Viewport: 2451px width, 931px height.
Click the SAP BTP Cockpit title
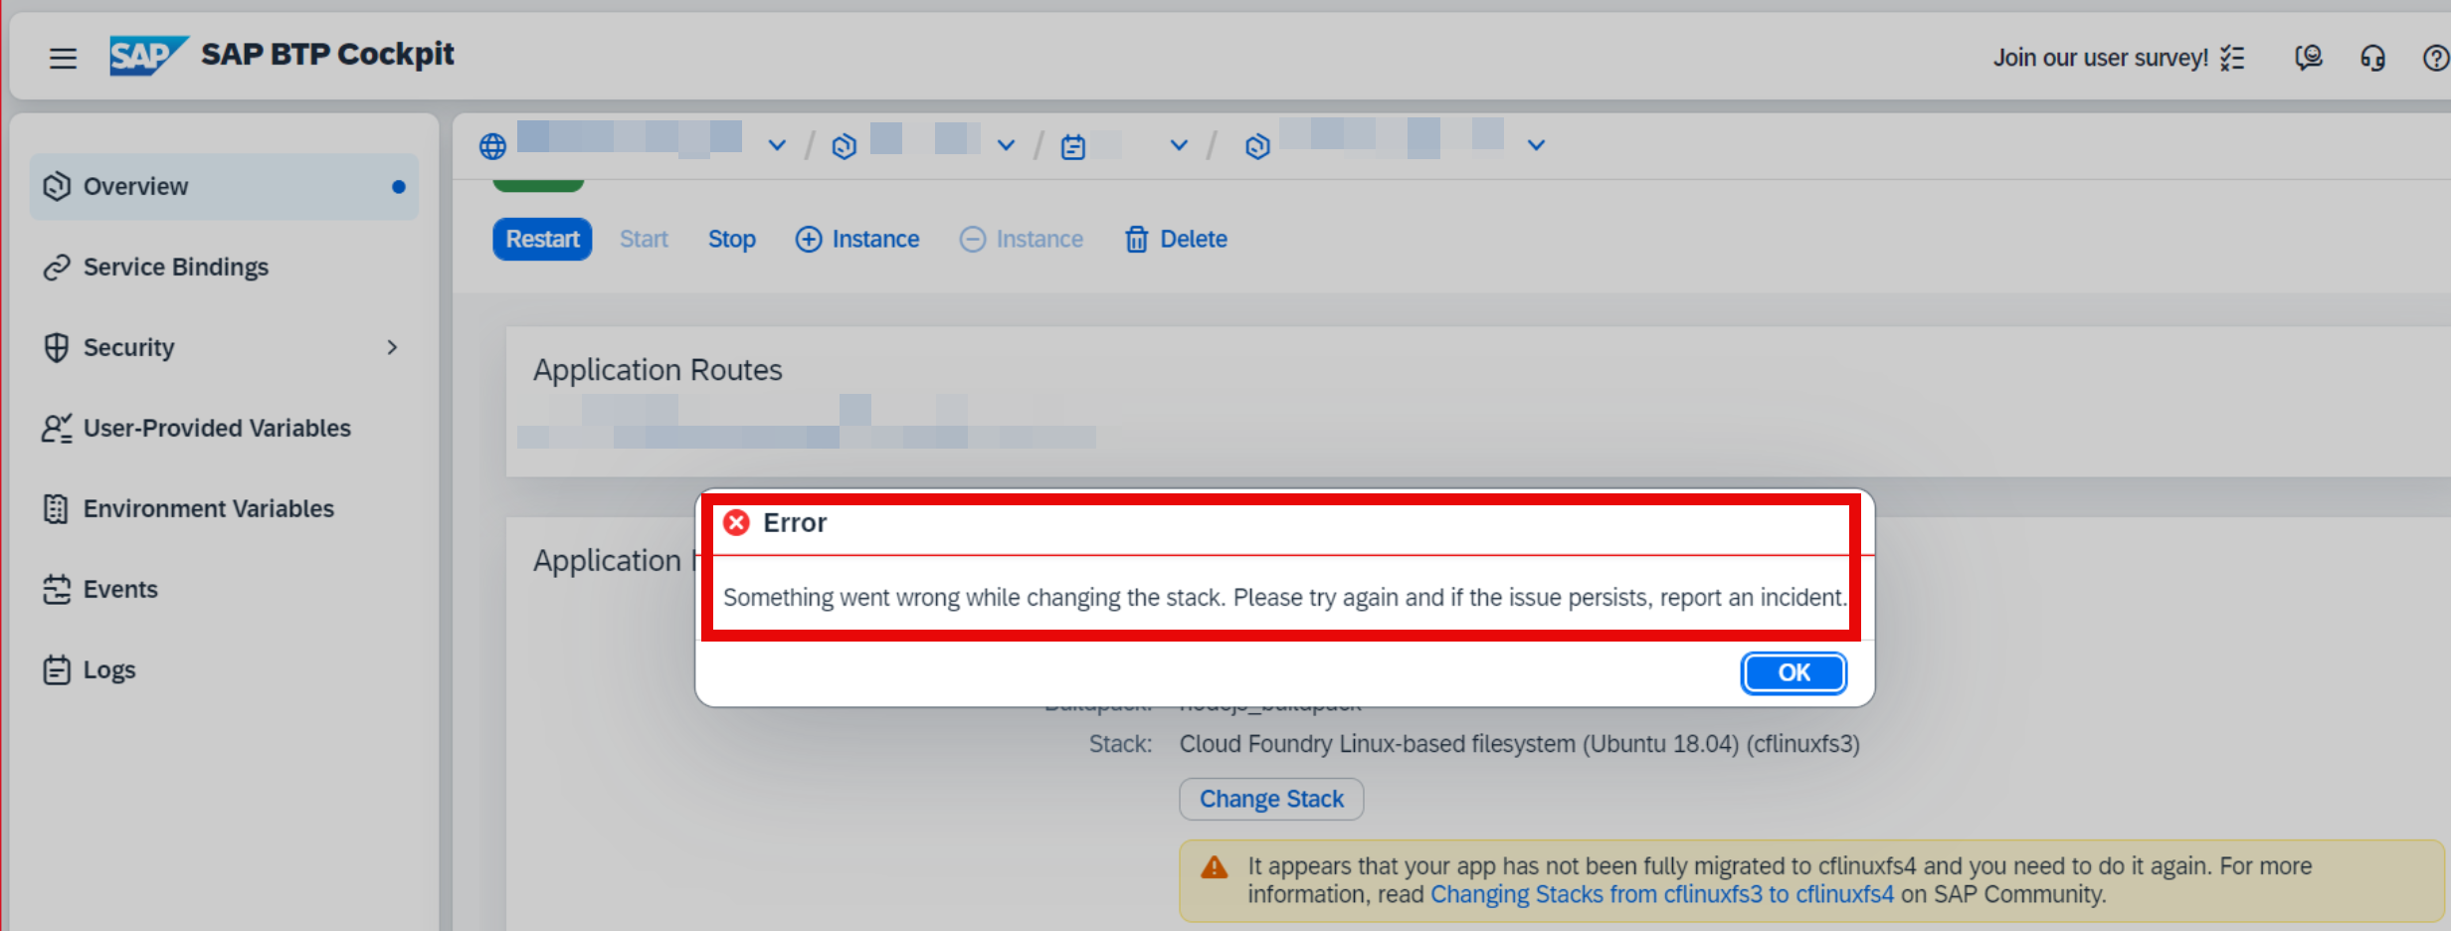[327, 54]
